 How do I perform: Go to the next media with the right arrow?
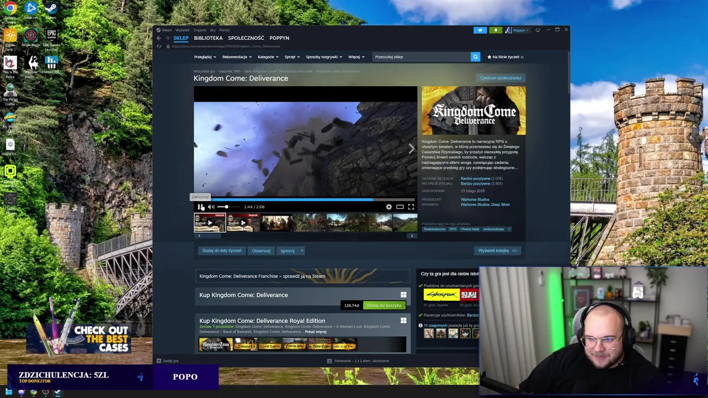click(411, 149)
